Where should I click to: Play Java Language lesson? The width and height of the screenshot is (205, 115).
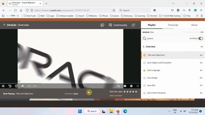click(173, 70)
